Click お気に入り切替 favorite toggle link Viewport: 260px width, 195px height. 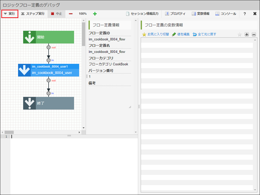click(x=155, y=34)
